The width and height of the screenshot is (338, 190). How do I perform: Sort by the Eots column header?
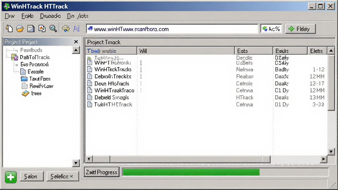click(x=254, y=51)
